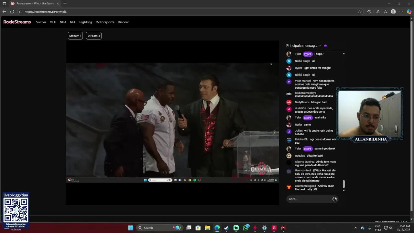
Task: Open the Soccer section
Action: [x=41, y=22]
